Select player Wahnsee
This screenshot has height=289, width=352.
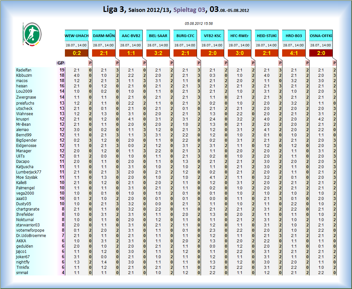25,114
